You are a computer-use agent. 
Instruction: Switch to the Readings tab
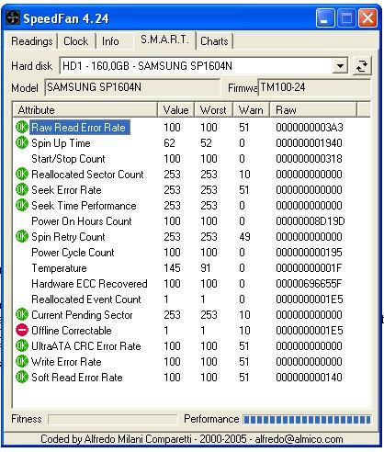[x=32, y=41]
